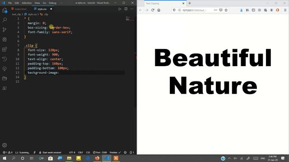Screen dimensions: 289x162
Task: Open the editor More Actions ellipsis
Action: point(132,9)
